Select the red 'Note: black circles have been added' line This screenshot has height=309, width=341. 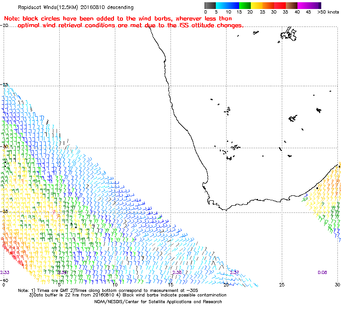tap(118, 18)
